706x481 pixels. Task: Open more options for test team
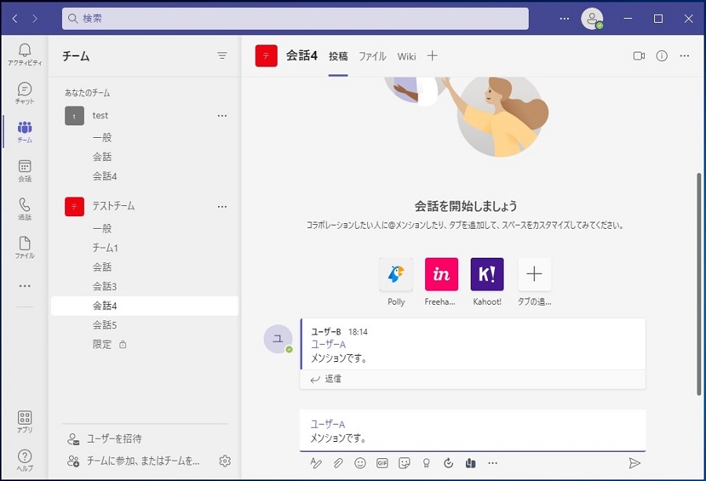[x=222, y=115]
